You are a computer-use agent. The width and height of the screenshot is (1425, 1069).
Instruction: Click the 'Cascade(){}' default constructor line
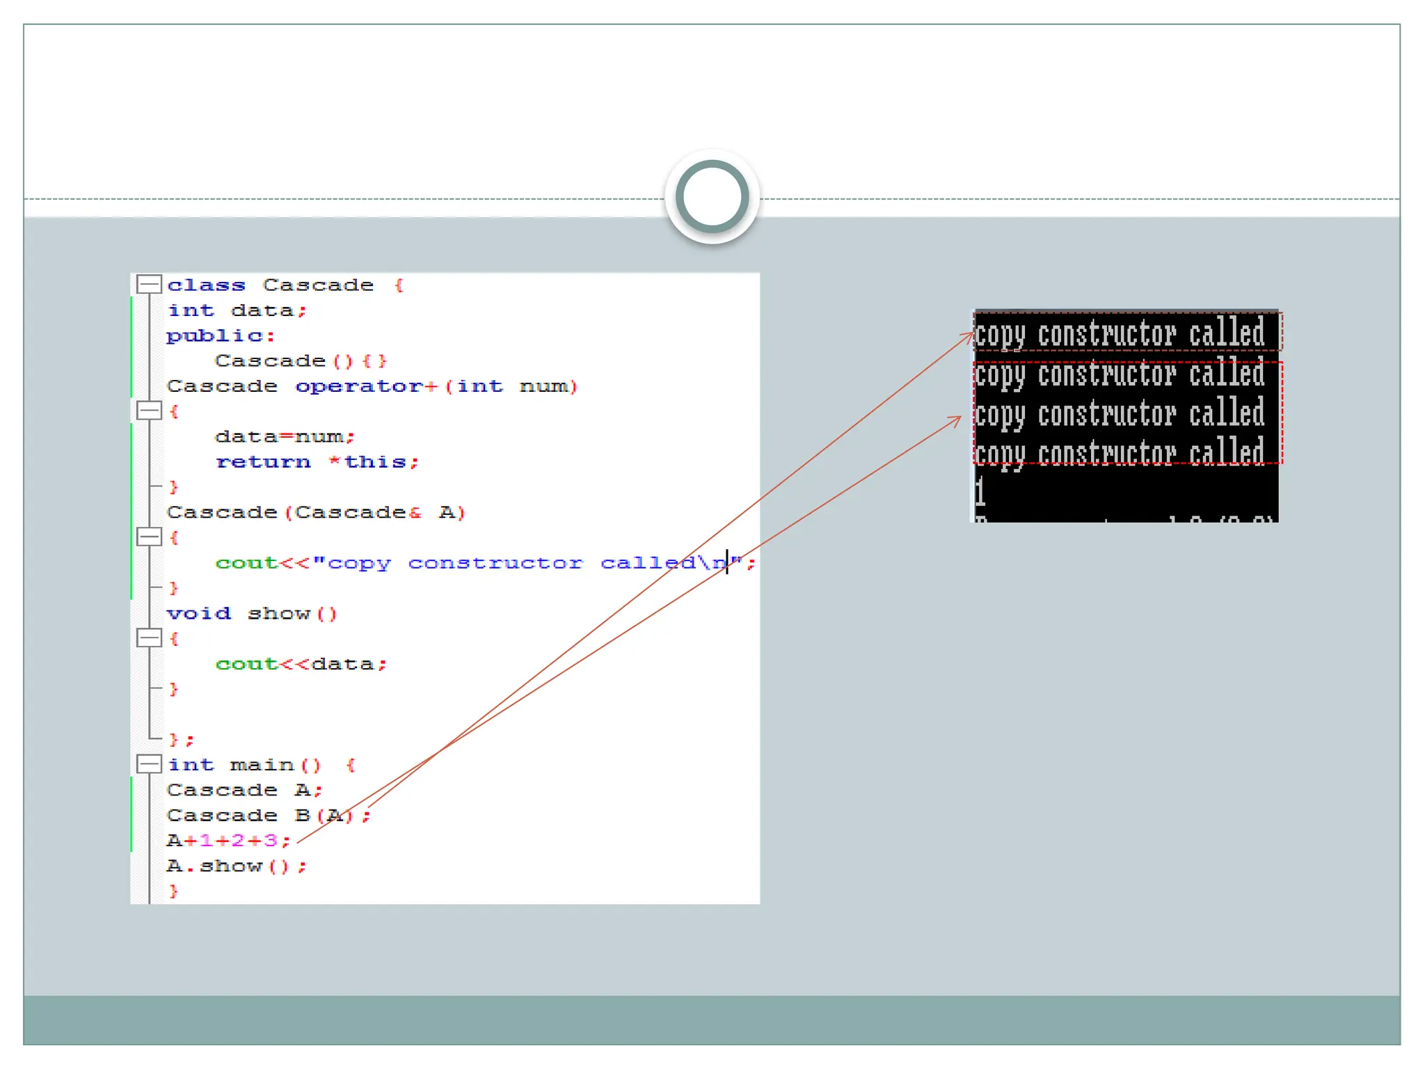click(x=301, y=361)
